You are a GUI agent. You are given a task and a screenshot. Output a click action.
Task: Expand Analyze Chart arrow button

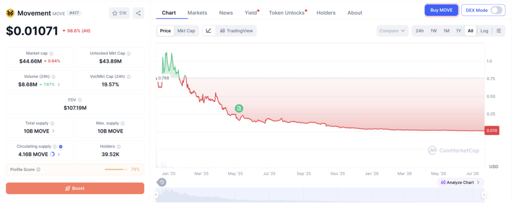[x=460, y=182]
